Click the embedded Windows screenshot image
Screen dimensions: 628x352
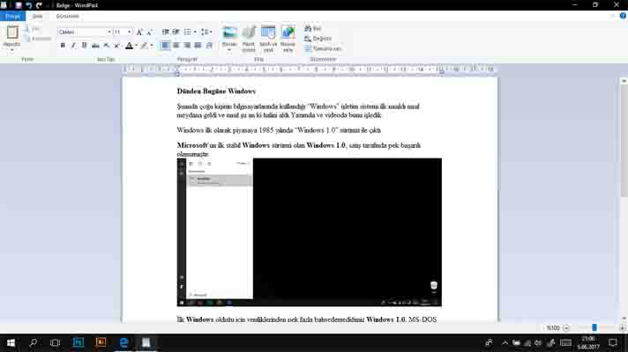pos(309,232)
